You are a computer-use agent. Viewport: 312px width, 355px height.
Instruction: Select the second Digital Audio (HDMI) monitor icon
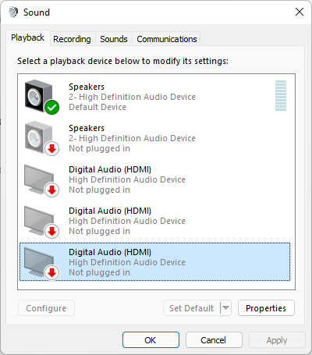41,222
